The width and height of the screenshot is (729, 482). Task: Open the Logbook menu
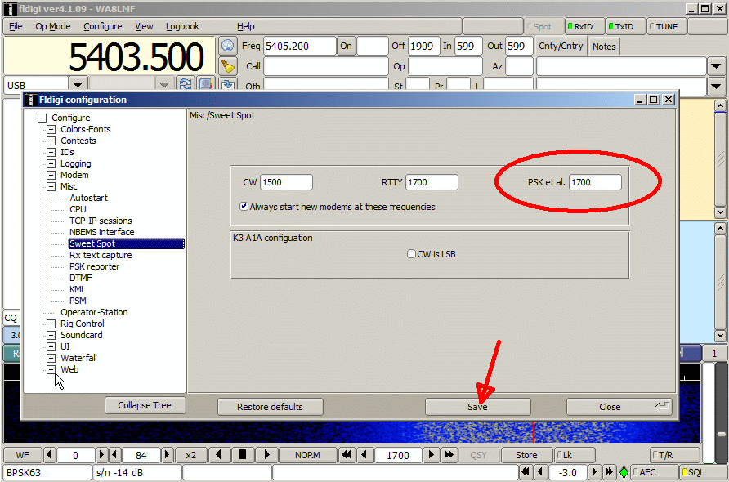(x=182, y=26)
